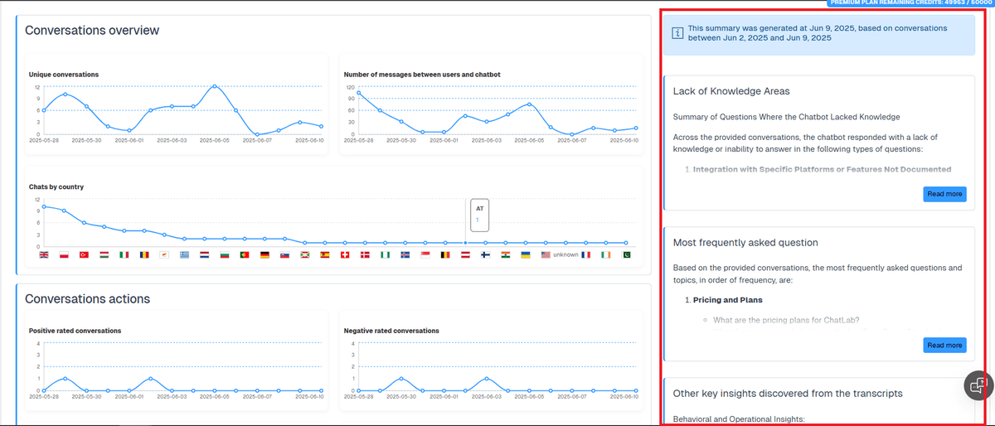
Task: Read more about Lack of Knowledge Areas
Action: click(x=944, y=194)
